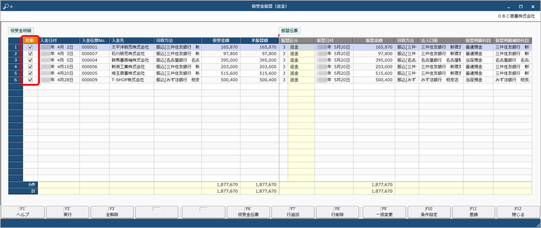Toggle the 対象 checkbox for 埼玉商事株式会社
The width and height of the screenshot is (541, 228).
point(30,73)
